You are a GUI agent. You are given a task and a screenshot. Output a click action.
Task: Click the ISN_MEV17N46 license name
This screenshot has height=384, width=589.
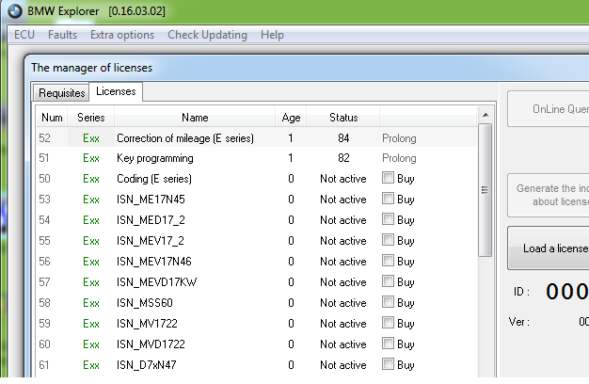[x=154, y=261]
